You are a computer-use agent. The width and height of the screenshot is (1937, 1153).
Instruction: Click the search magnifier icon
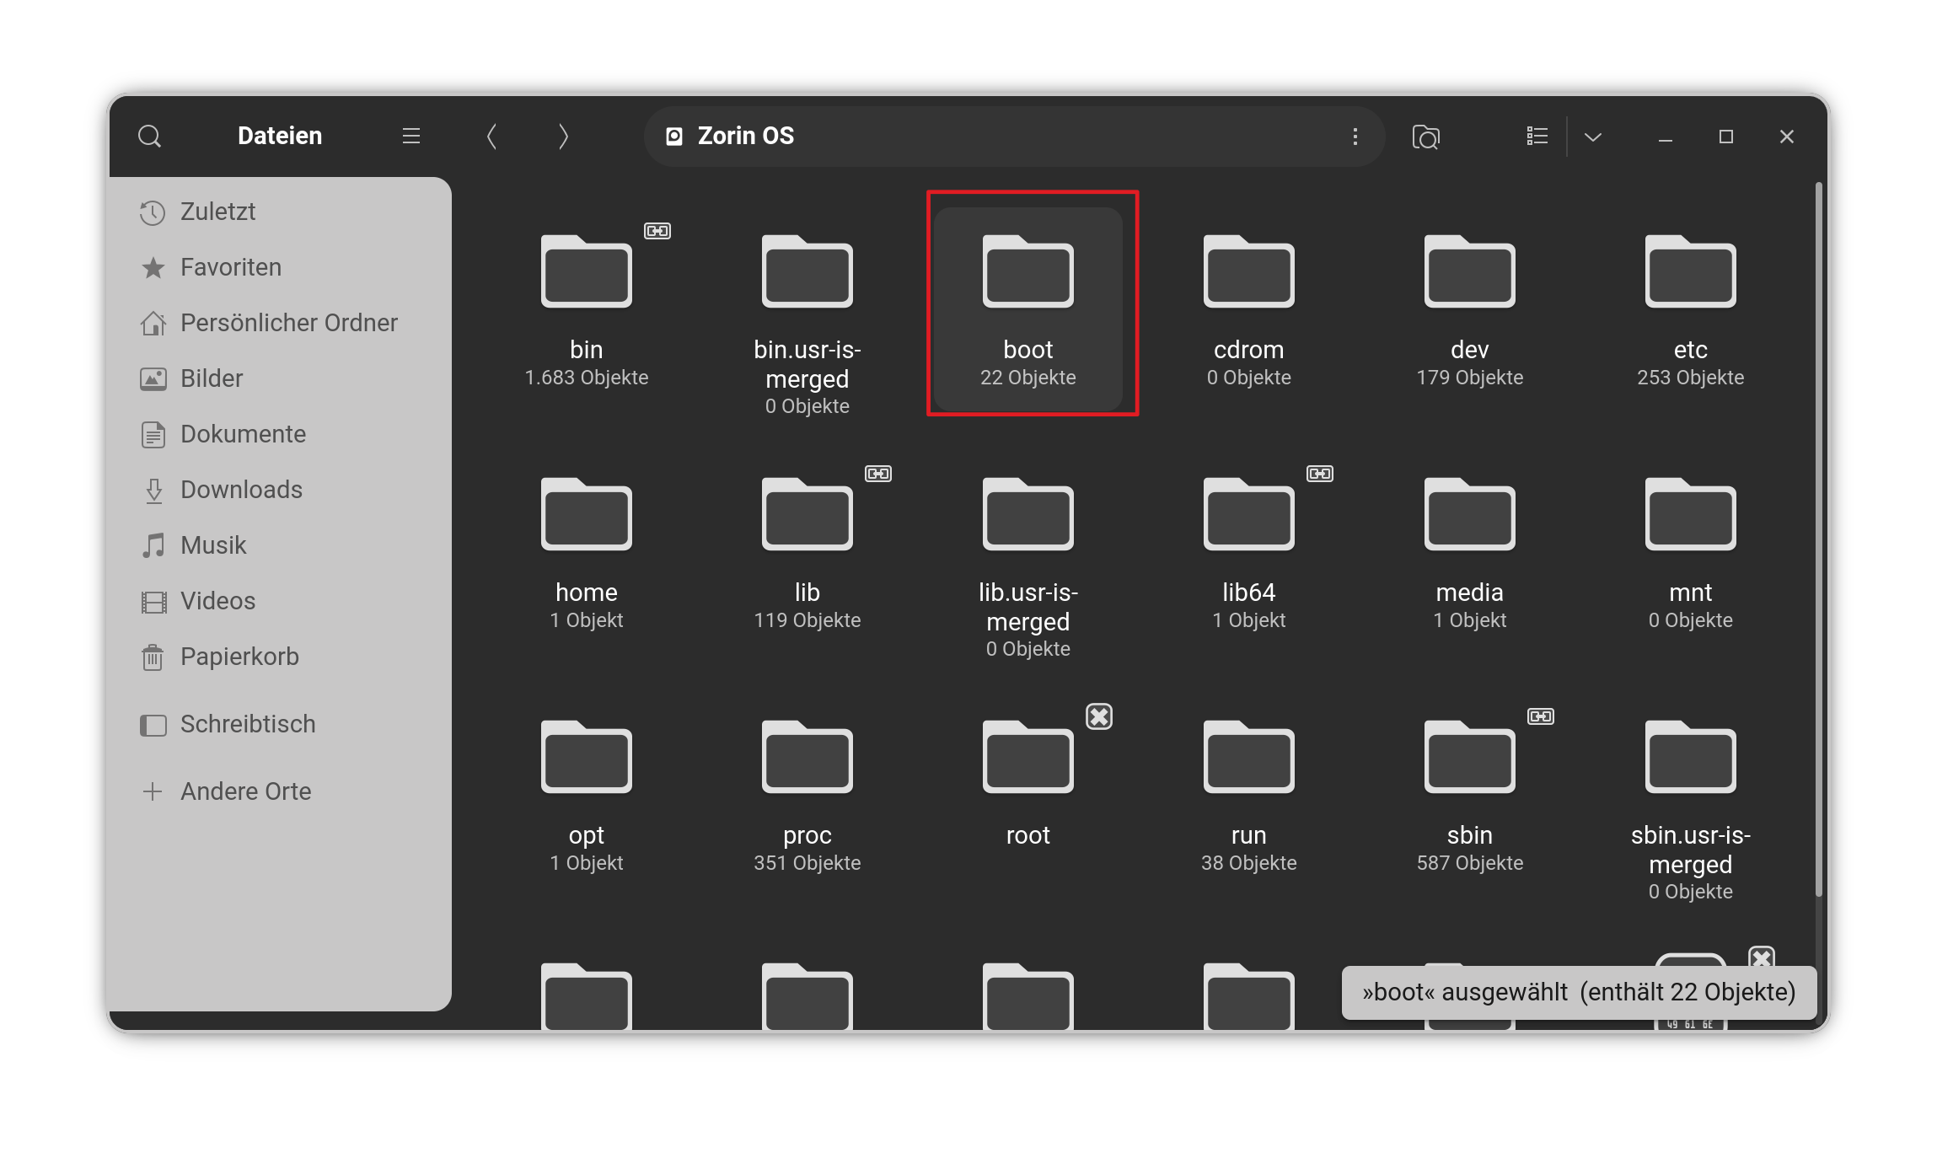pos(150,137)
